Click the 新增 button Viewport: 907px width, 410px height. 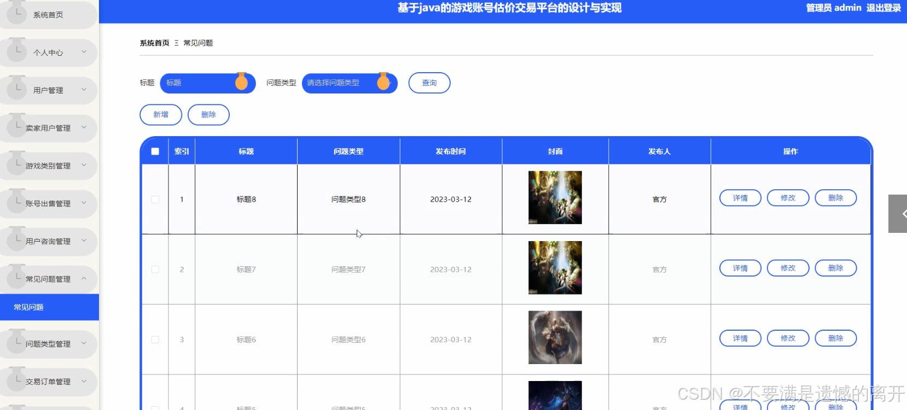click(161, 115)
